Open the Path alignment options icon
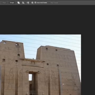Image resolution: width=95 pixels, height=95 pixels. tap(23, 3)
